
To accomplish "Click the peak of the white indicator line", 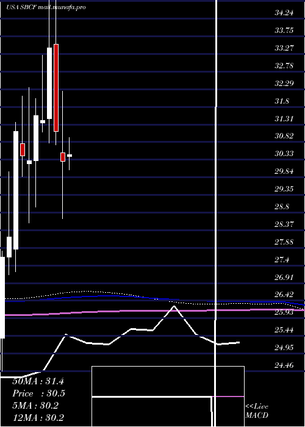I will point(174,306).
